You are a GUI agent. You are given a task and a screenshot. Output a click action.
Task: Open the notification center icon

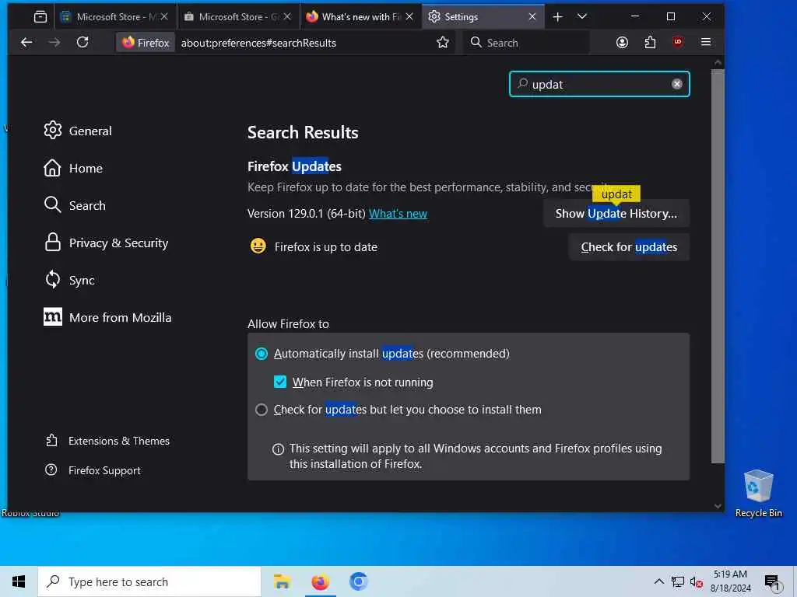pyautogui.click(x=771, y=581)
